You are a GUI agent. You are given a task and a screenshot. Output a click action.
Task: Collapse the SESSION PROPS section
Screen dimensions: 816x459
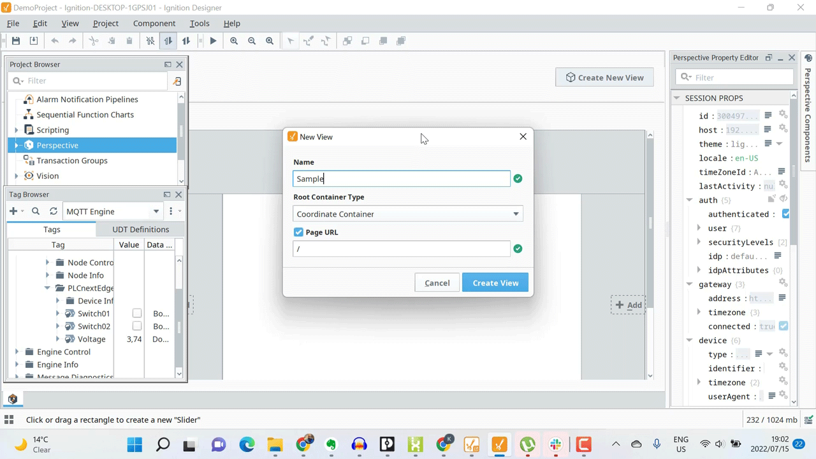click(677, 98)
